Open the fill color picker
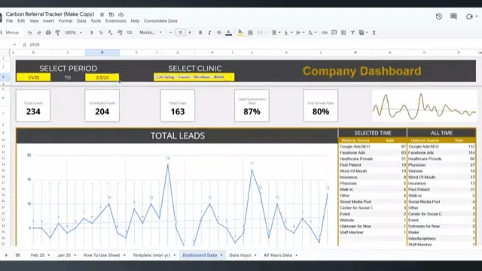This screenshot has height=271, width=482. [240, 32]
